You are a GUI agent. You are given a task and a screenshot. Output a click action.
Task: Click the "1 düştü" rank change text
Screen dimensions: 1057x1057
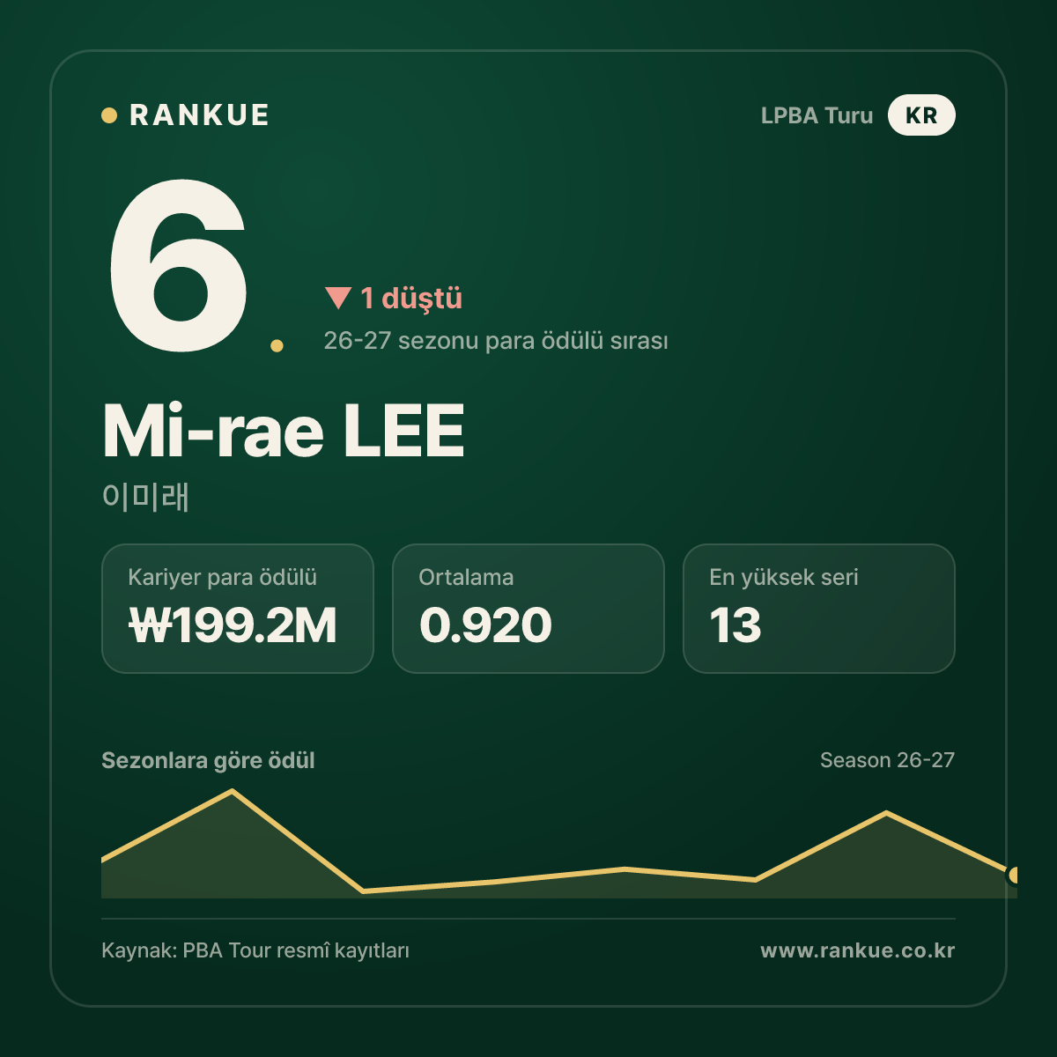click(411, 299)
